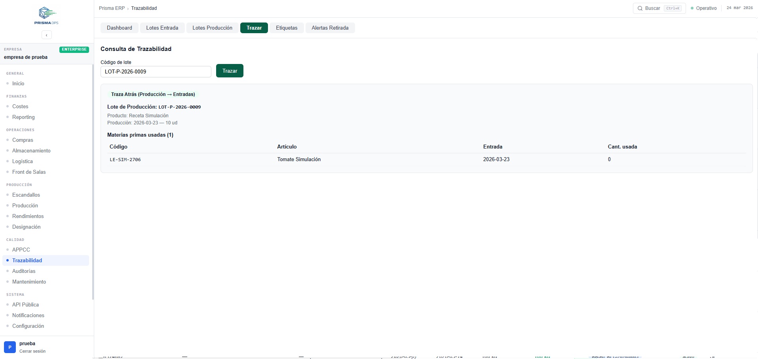This screenshot has width=758, height=359.
Task: Navigate to APPCC in sidebar
Action: click(21, 250)
